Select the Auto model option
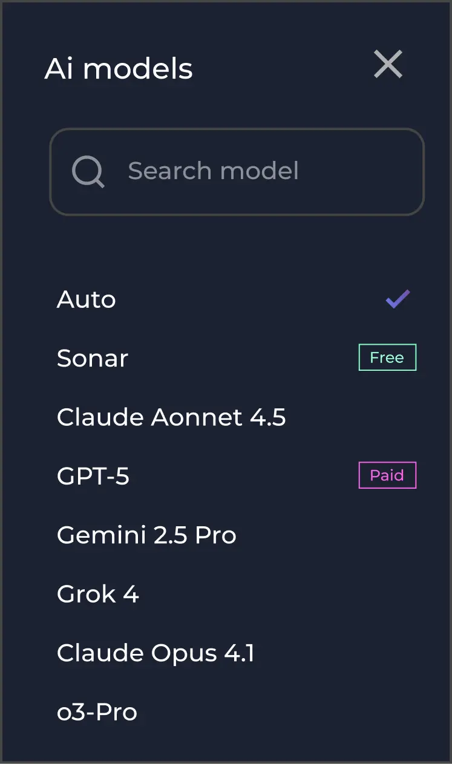Viewport: 452px width, 764px height. click(x=87, y=300)
